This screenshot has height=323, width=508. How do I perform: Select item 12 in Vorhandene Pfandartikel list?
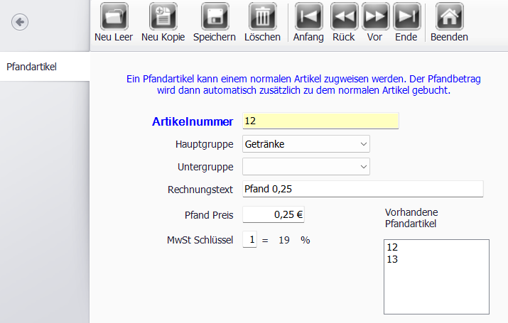pyautogui.click(x=392, y=247)
